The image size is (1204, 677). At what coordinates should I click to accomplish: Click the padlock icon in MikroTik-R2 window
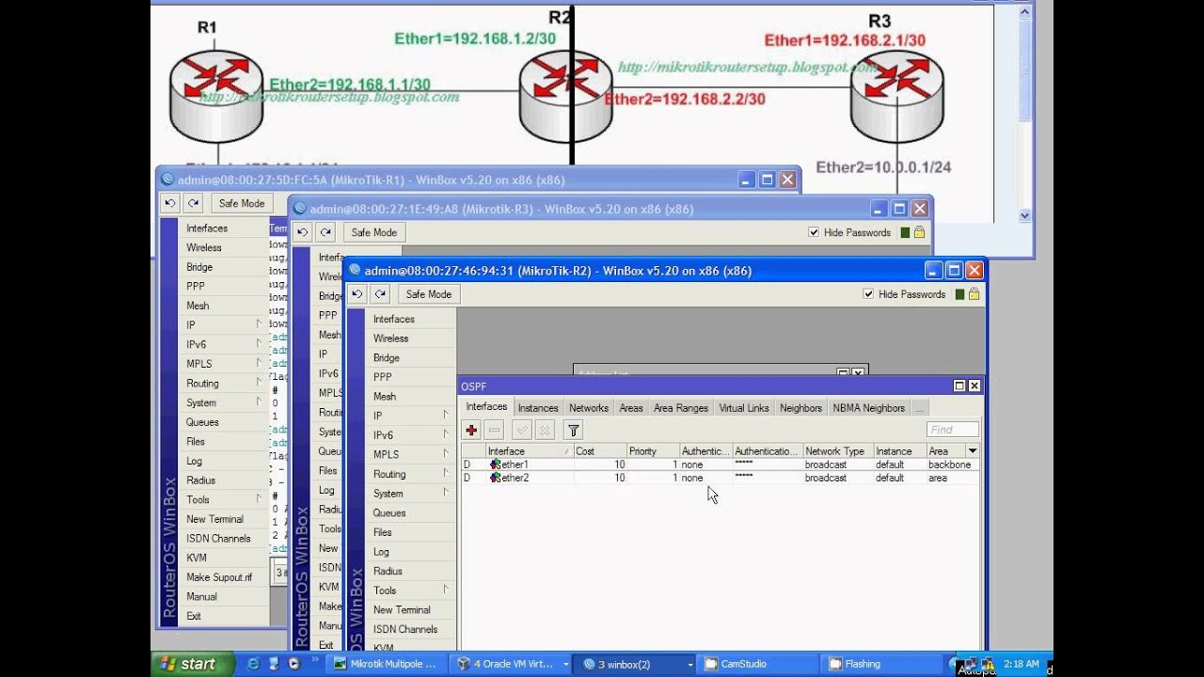tap(974, 294)
